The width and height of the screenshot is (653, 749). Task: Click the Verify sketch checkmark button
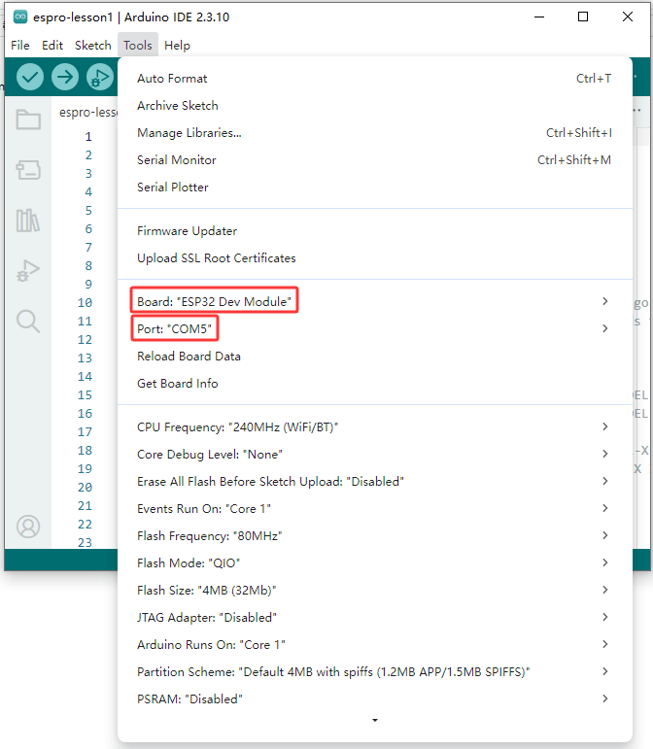(x=29, y=77)
